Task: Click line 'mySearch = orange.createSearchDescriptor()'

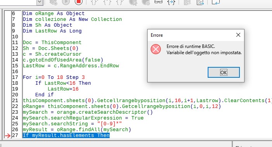Action: (88, 112)
